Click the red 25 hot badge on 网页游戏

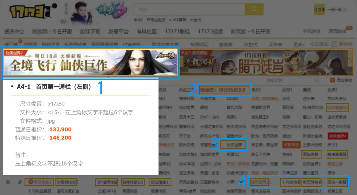[350, 28]
